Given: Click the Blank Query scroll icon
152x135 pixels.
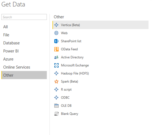Looking at the screenshot, I should coord(56,114).
